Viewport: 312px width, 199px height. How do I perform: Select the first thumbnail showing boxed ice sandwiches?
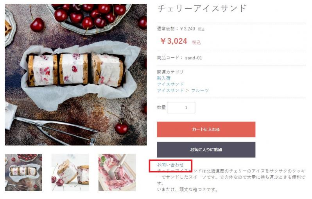point(23,172)
